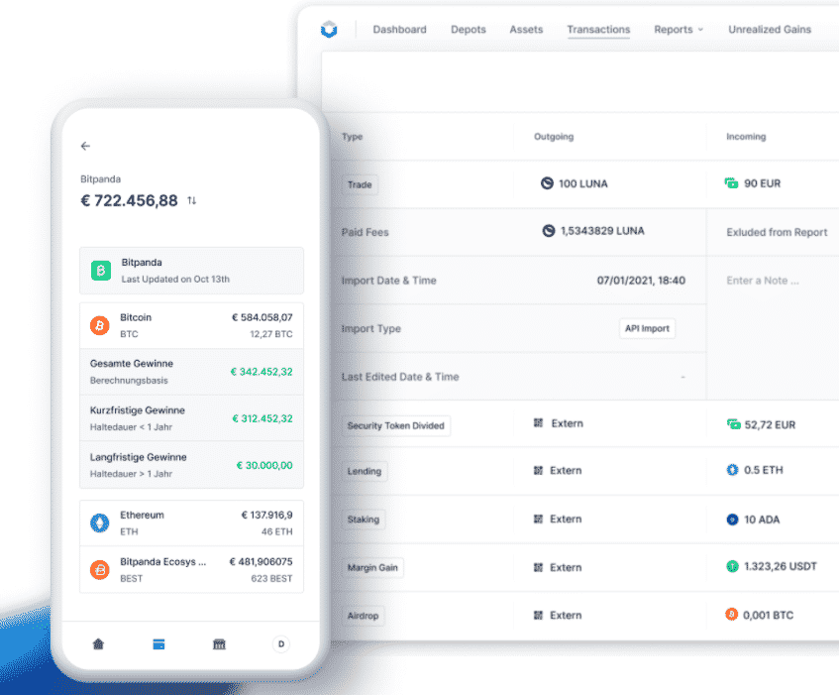Viewport: 839px width, 695px height.
Task: Select the Transactions tab
Action: 598,30
